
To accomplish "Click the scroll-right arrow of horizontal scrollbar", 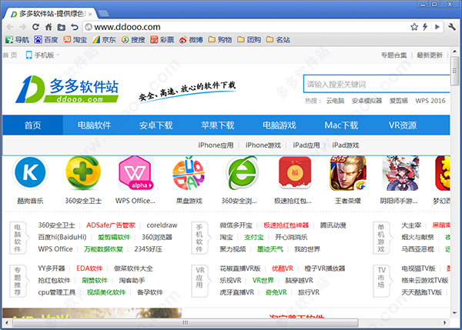I will tap(445, 322).
